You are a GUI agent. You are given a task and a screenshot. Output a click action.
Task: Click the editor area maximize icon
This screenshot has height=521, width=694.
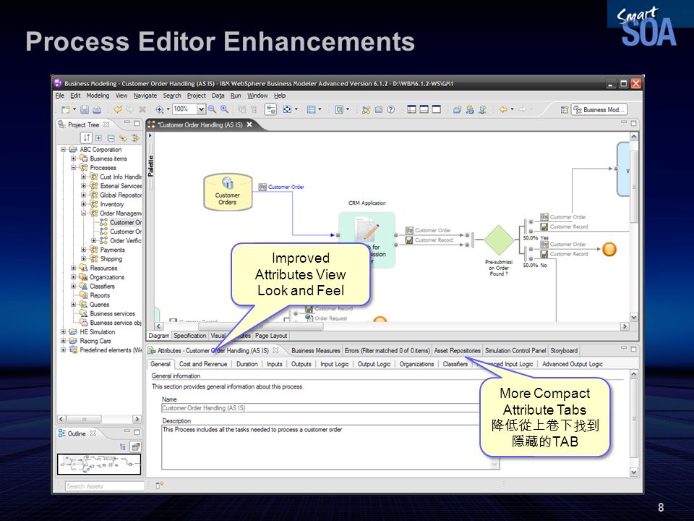pyautogui.click(x=633, y=123)
